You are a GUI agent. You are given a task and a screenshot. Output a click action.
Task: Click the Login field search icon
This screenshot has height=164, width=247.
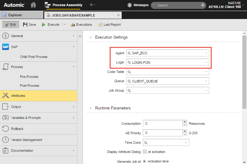pyautogui.click(x=129, y=63)
